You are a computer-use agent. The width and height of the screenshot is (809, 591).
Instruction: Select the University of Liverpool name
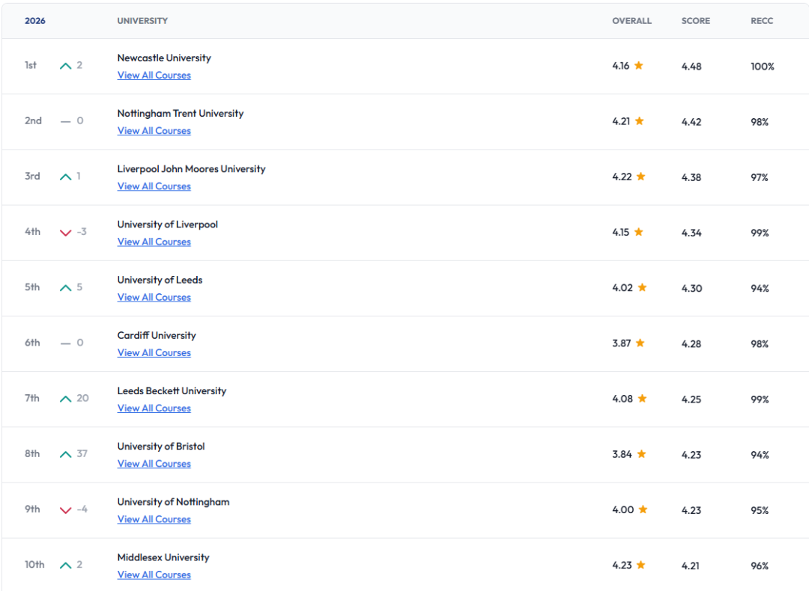(168, 224)
